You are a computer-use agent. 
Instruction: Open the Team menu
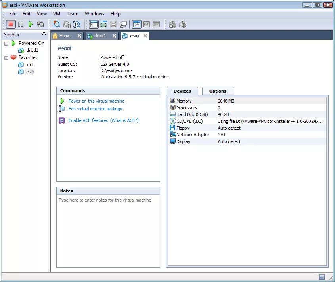(73, 14)
